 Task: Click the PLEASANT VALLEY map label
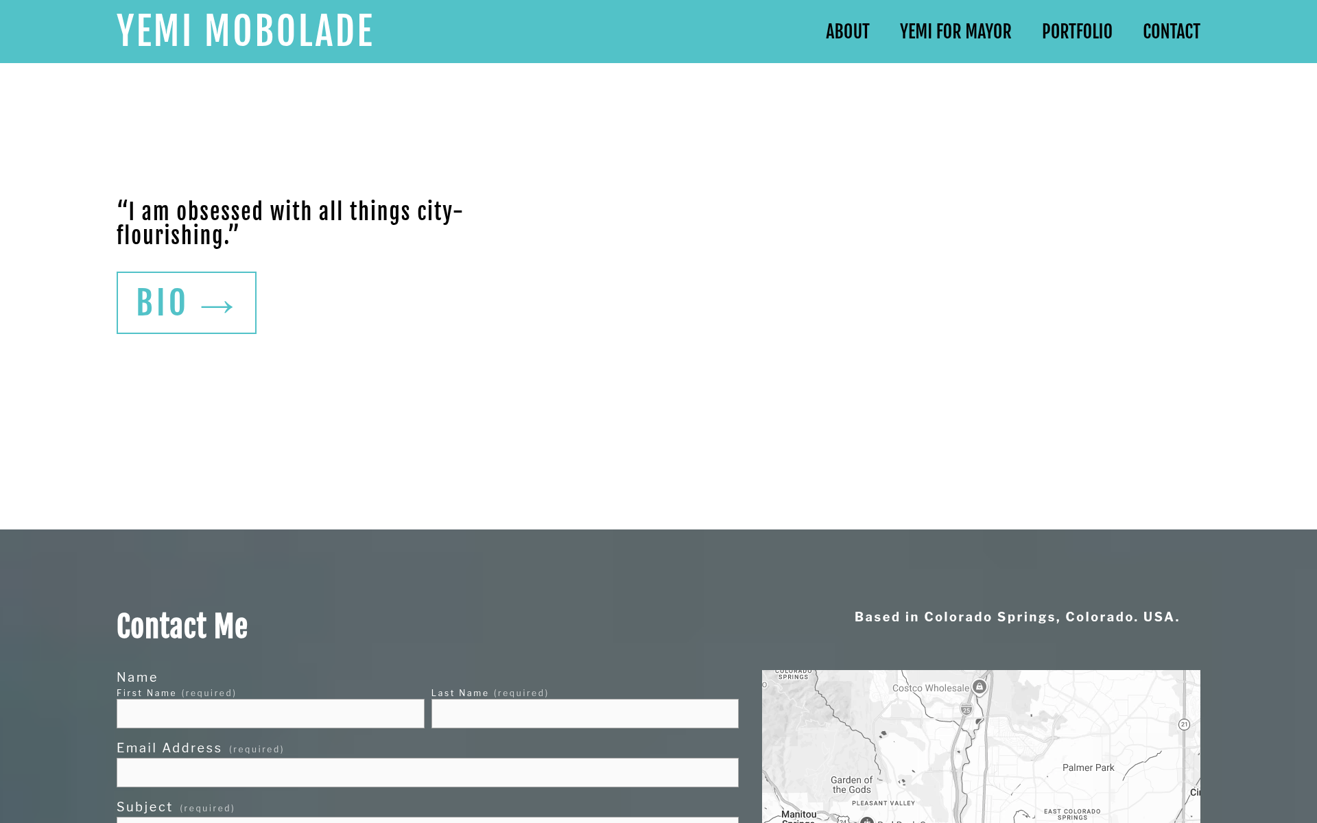(x=883, y=803)
